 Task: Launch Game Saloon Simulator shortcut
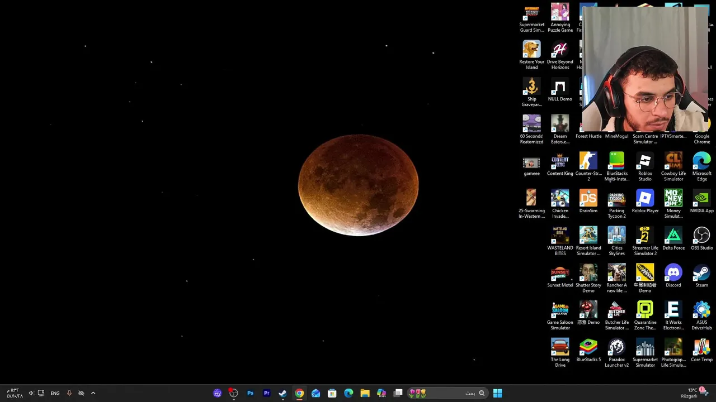tap(560, 315)
